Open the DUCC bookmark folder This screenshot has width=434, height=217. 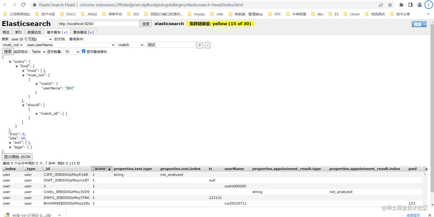[68, 14]
